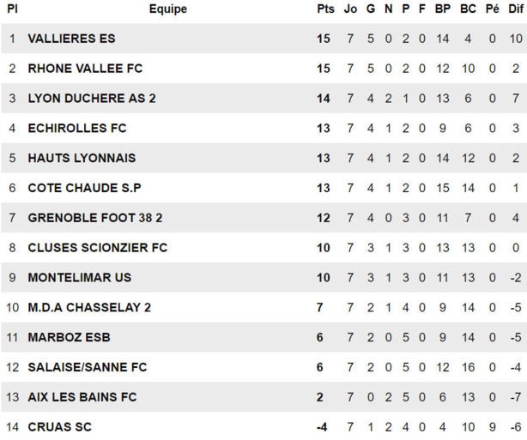This screenshot has height=440, width=527.
Task: Click AIX LES BAINS FC team
Action: [82, 397]
